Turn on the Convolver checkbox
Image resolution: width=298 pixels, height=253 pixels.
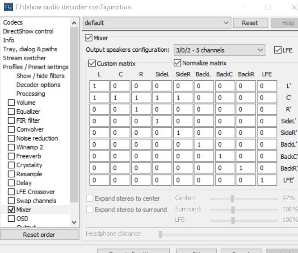point(11,129)
